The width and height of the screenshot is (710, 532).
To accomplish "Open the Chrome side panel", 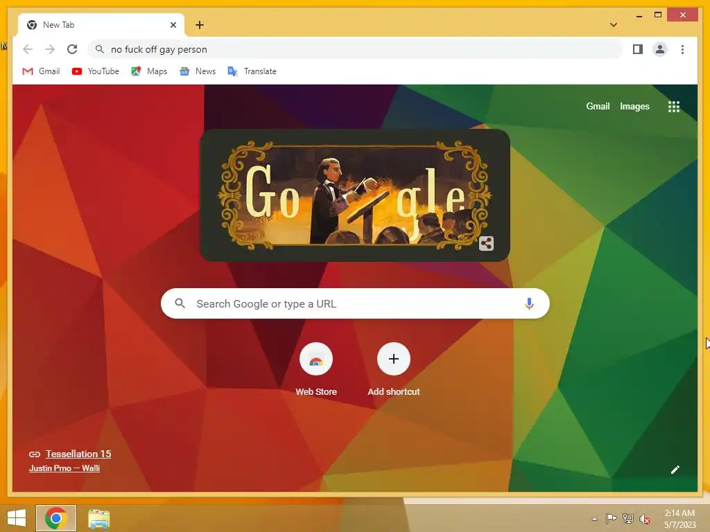I will (638, 49).
